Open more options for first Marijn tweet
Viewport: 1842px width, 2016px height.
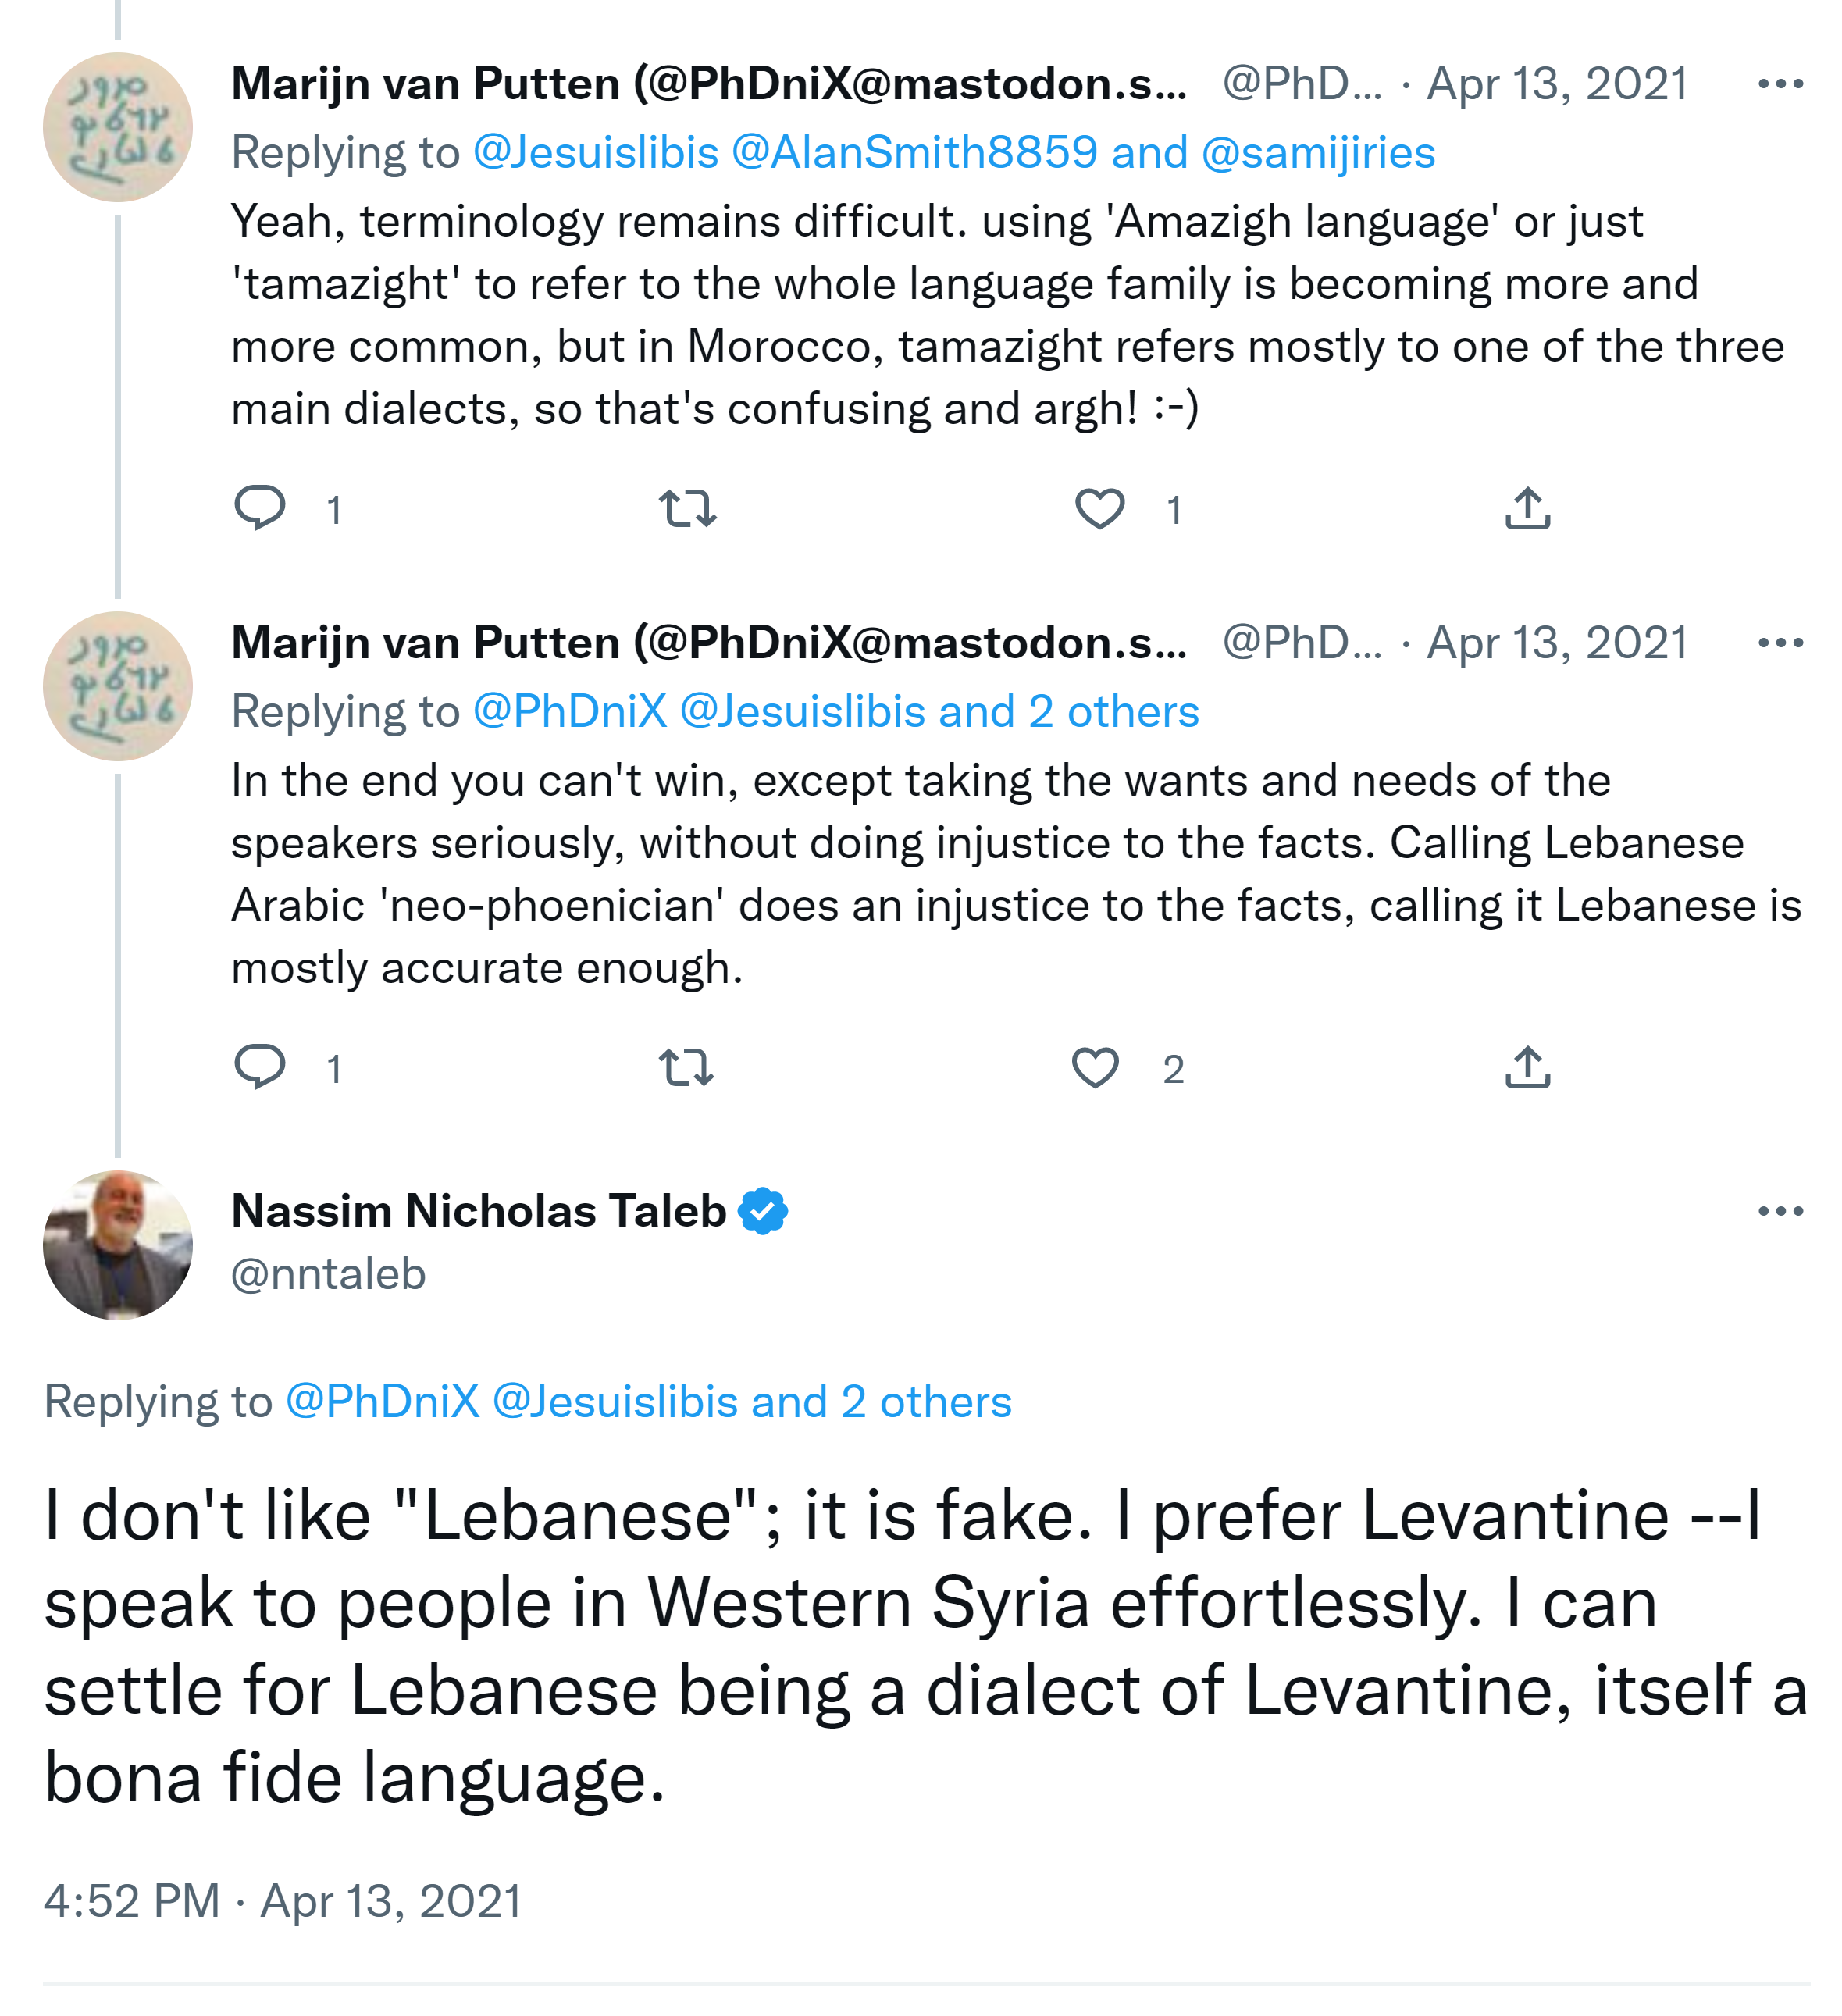click(1780, 84)
